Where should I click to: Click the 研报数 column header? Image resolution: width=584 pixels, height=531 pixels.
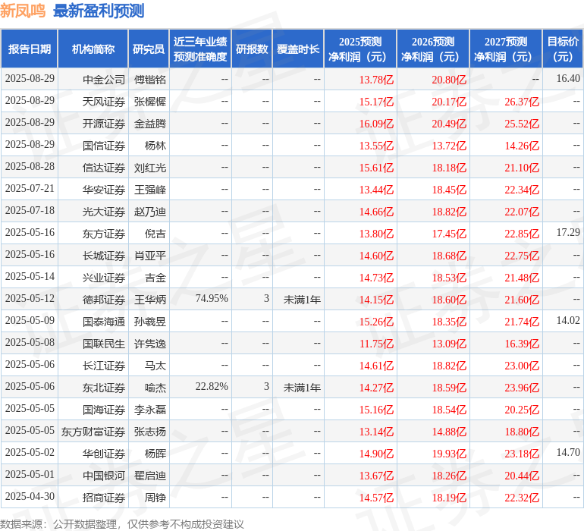coord(252,49)
